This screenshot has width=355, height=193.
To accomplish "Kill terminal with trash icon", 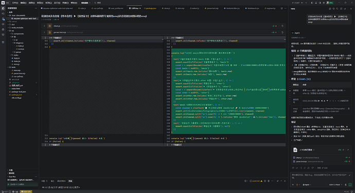I will (269, 181).
